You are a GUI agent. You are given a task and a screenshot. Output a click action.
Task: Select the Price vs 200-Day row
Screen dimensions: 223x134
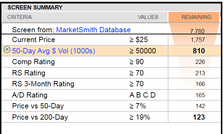tap(111, 117)
